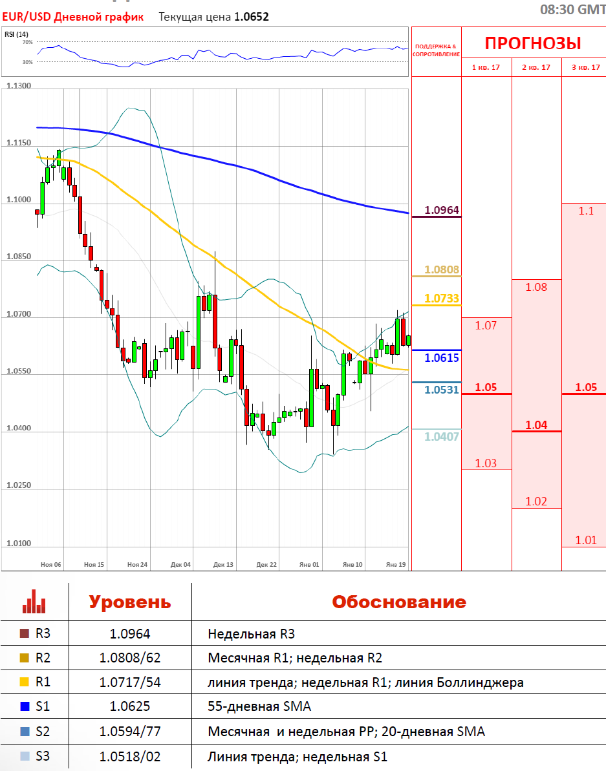Viewport: 606px width, 771px height.
Task: Select the '2 кв. 17' forecast column header
Action: [536, 67]
